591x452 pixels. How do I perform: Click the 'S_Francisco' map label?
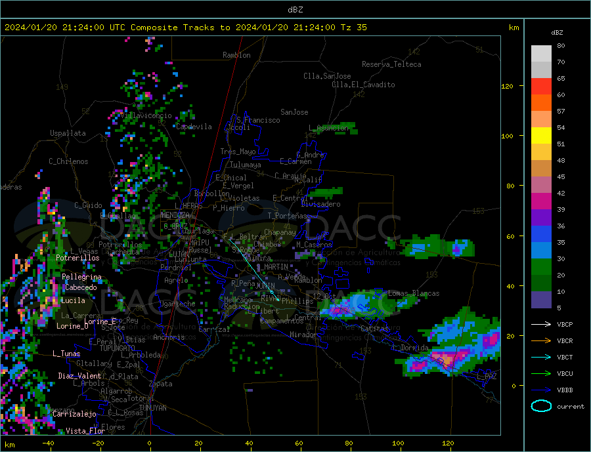pos(258,120)
